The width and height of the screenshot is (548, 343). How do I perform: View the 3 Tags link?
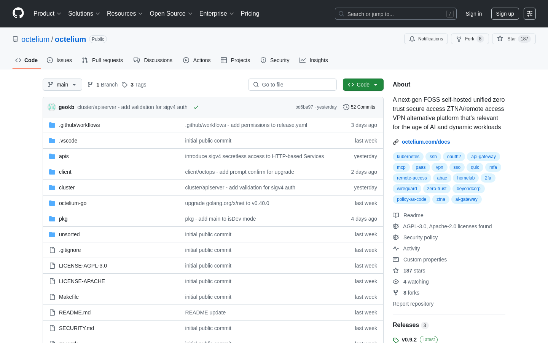134,85
